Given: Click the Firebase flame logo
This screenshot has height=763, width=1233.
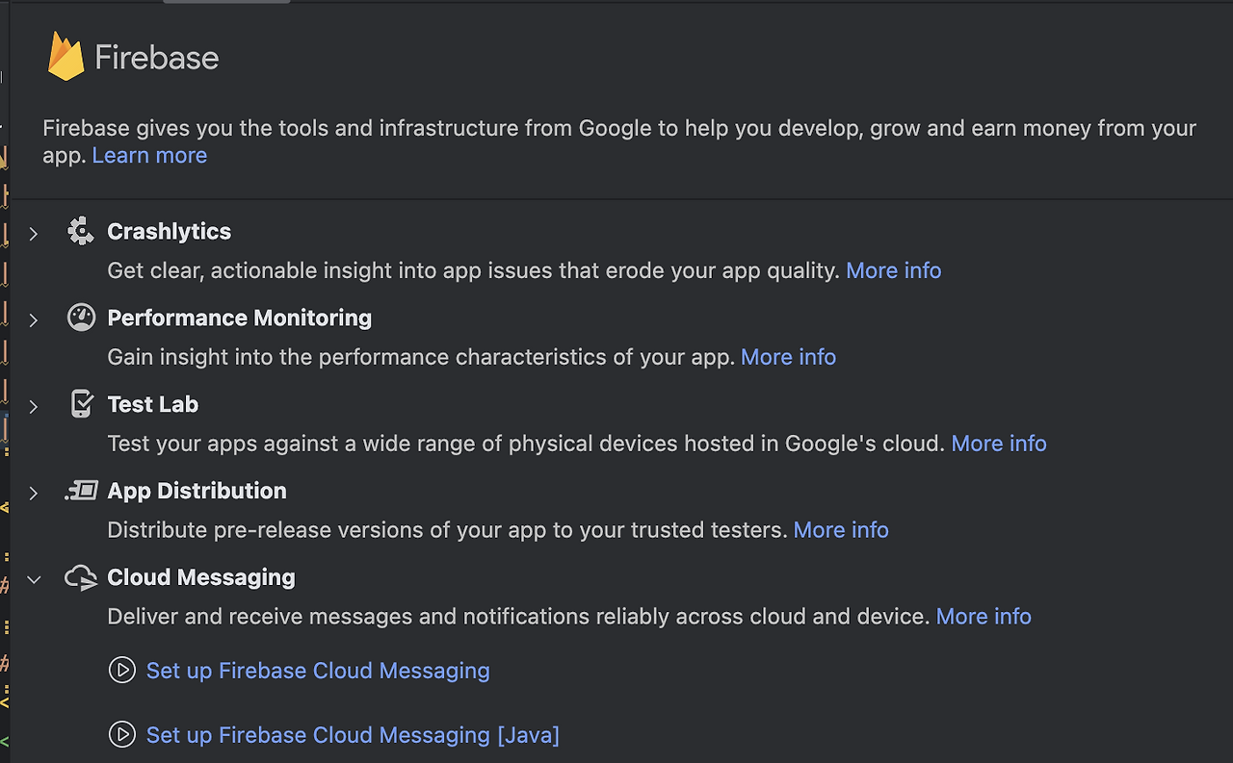Looking at the screenshot, I should [x=66, y=56].
